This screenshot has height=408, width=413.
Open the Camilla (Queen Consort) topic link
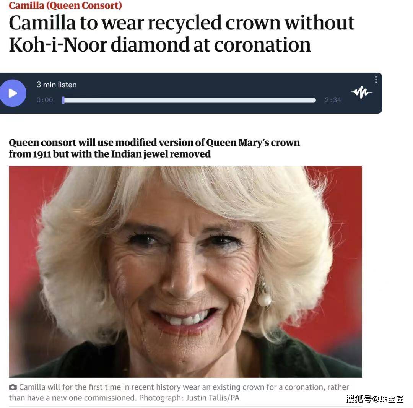[x=65, y=5]
